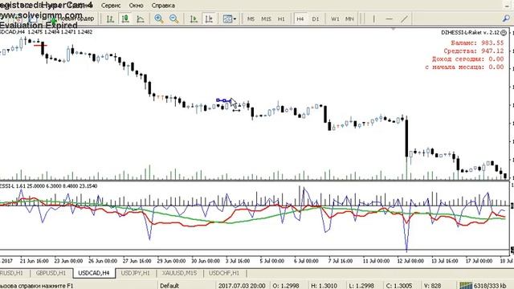Select the blue trendline object on chart
Screen dimensions: 514x289
(x=223, y=100)
